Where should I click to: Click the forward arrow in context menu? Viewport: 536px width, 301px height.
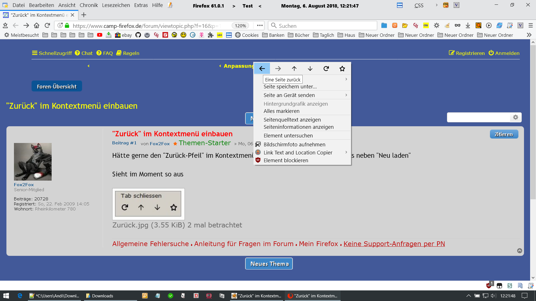click(x=278, y=69)
